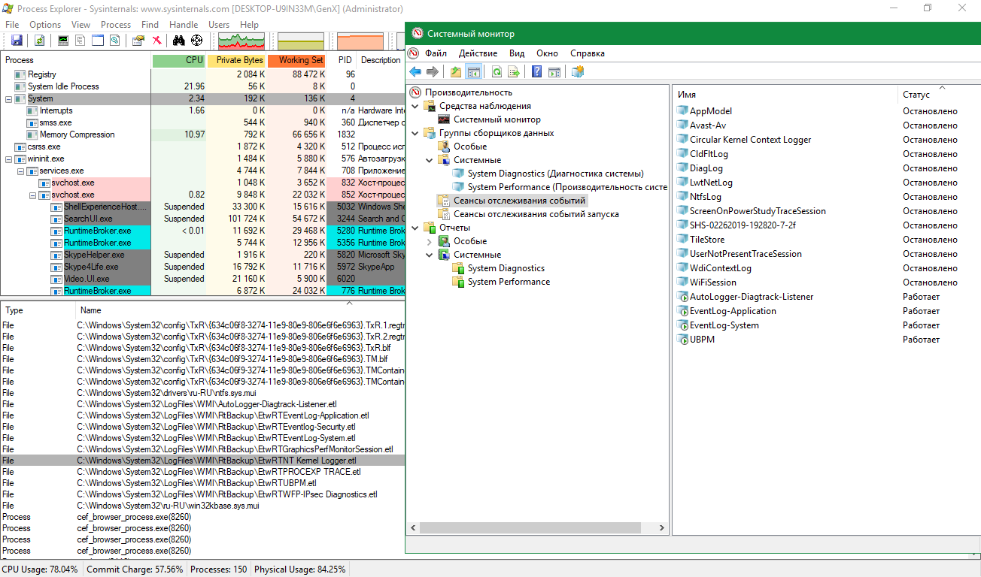This screenshot has width=981, height=577.
Task: Collapse the wininit.exe process tree node
Action: coord(9,159)
